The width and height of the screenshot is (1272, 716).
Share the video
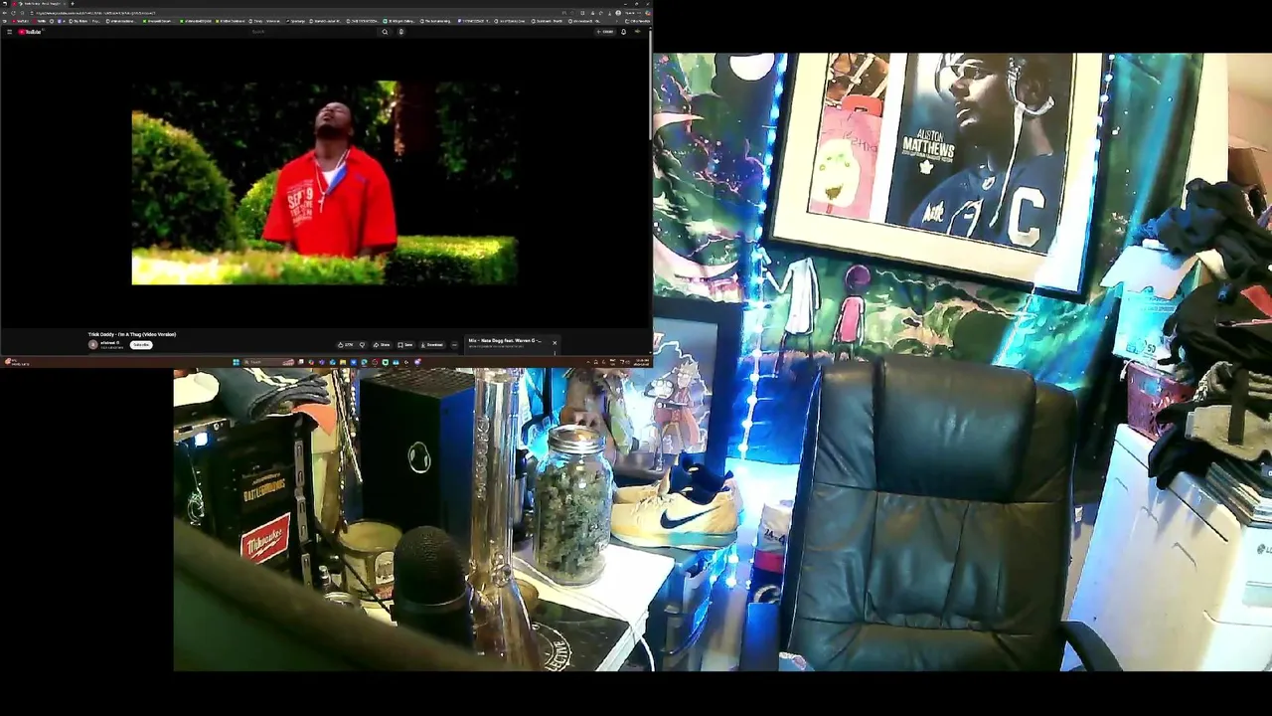[x=382, y=345]
